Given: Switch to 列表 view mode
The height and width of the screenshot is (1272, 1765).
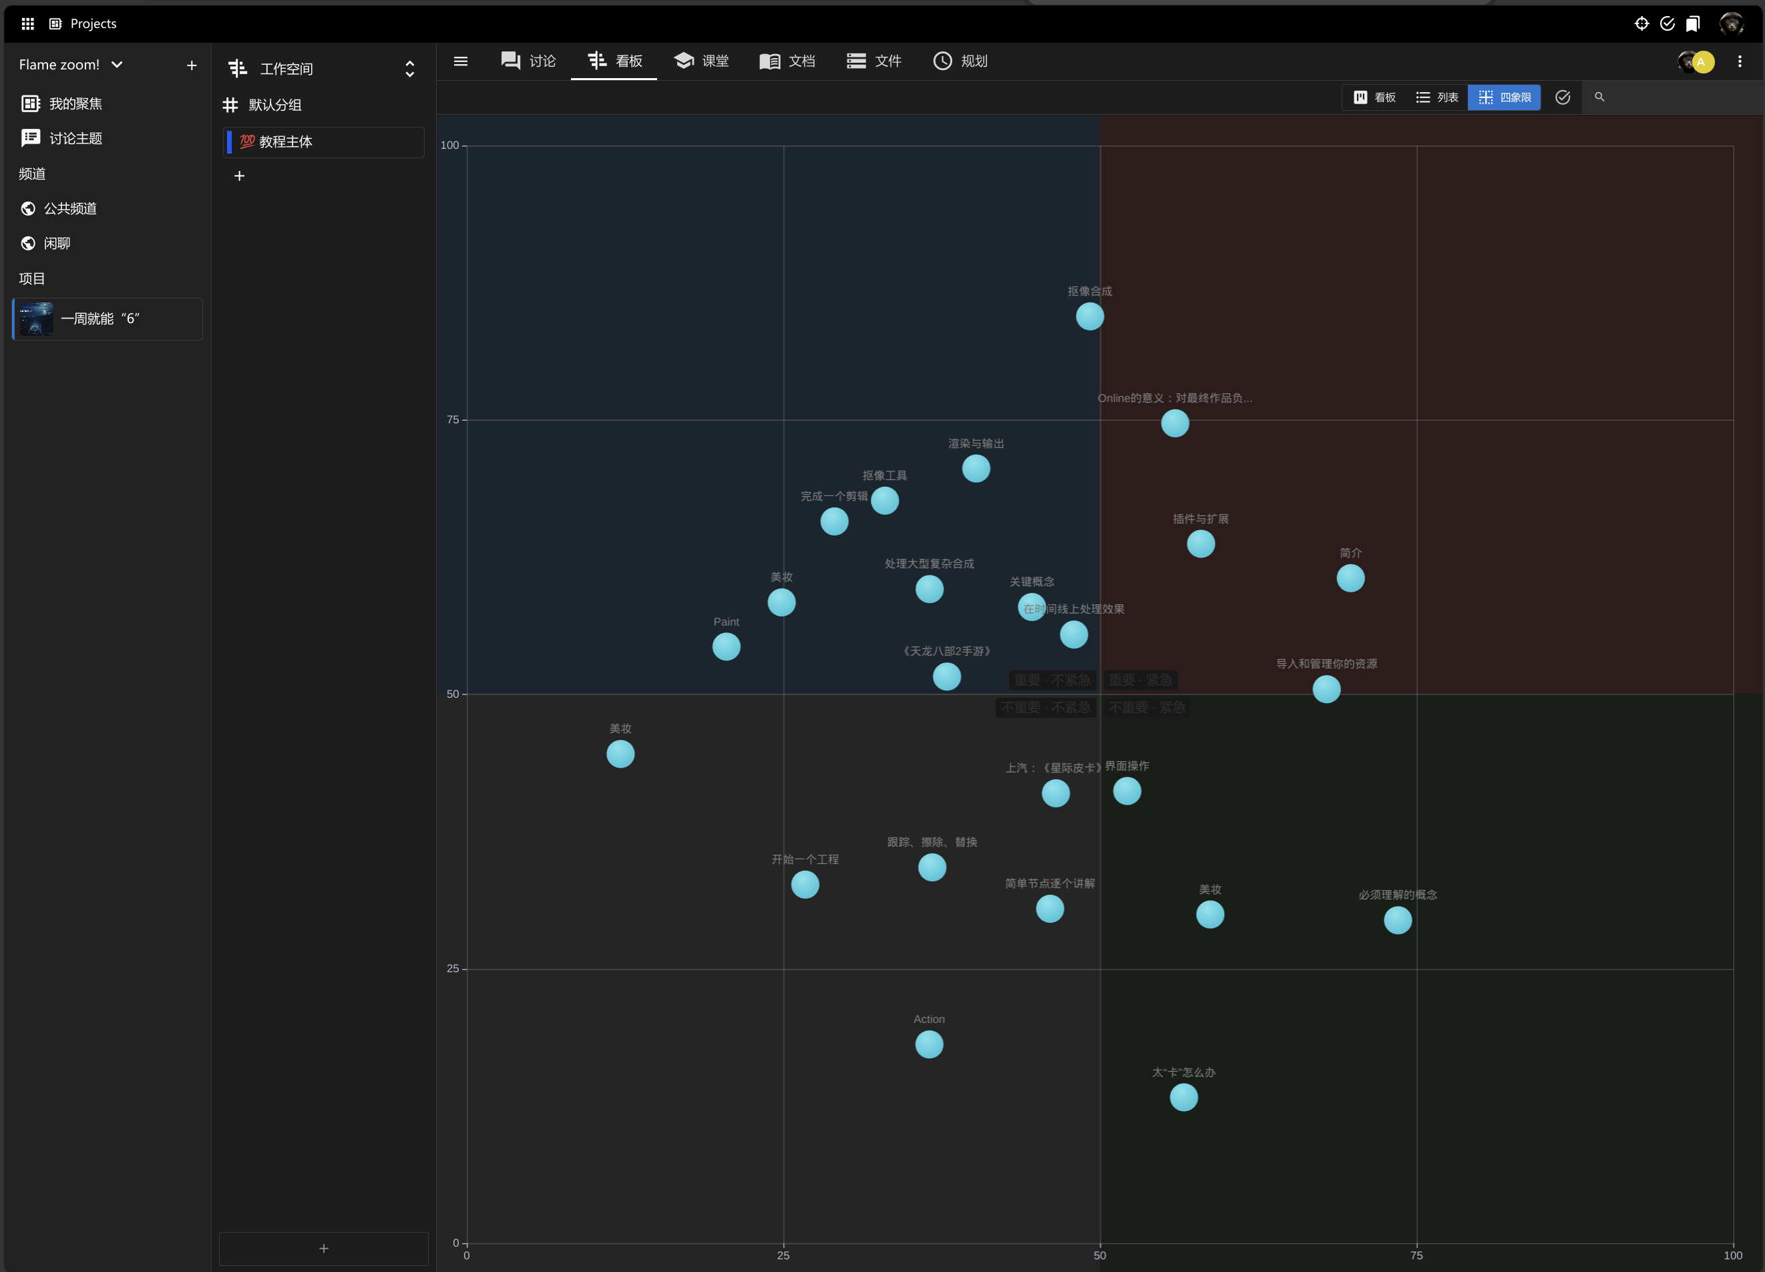Looking at the screenshot, I should click(1436, 97).
